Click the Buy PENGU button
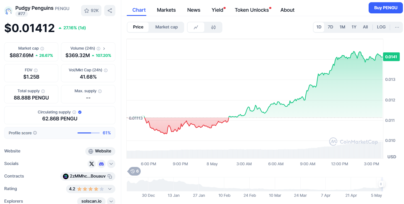The height and width of the screenshot is (204, 404). point(386,8)
